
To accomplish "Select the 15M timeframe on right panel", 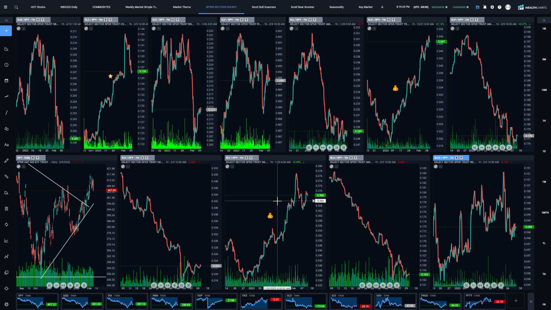I will pyautogui.click(x=544, y=90).
